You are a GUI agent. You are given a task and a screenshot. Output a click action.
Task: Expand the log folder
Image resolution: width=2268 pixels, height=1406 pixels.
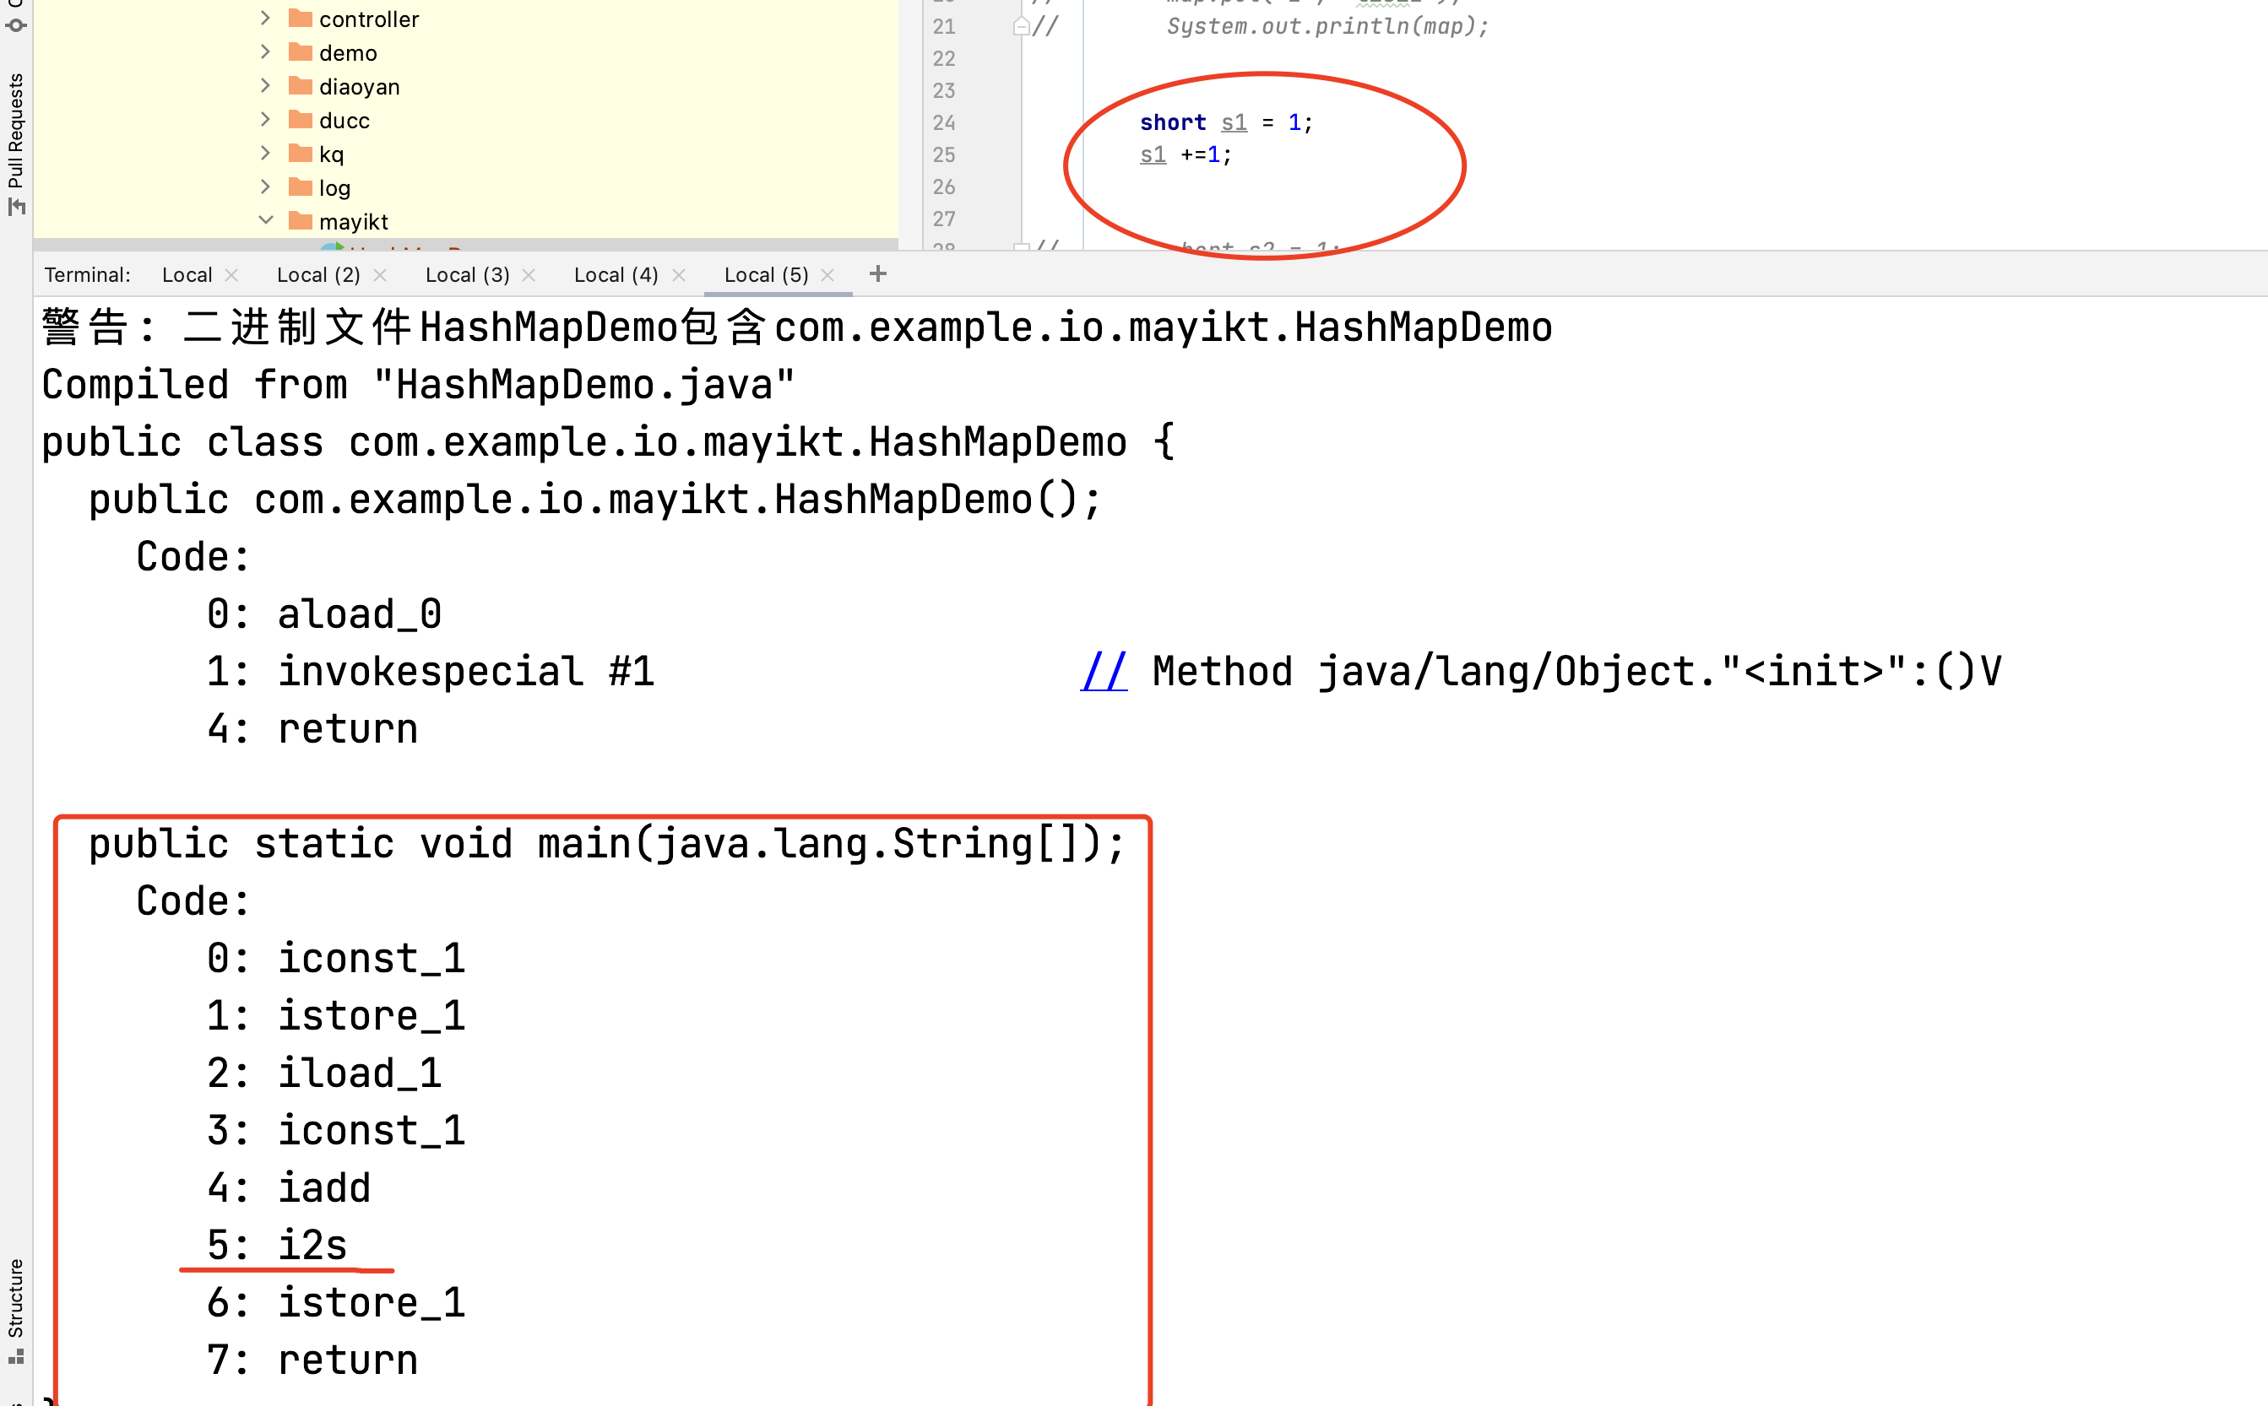[265, 187]
